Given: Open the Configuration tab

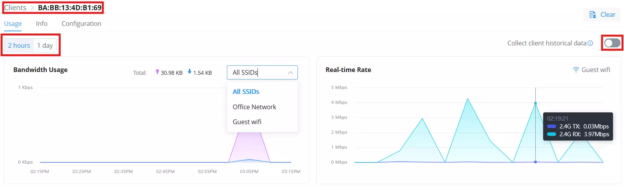Looking at the screenshot, I should click(x=81, y=23).
